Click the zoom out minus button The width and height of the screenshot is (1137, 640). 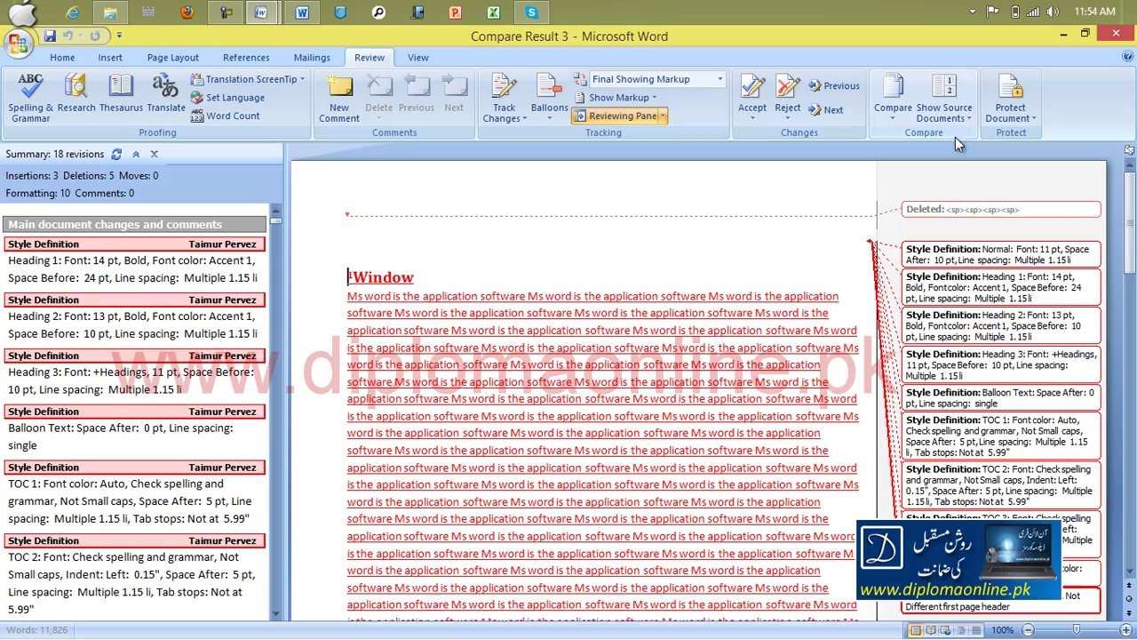click(x=1027, y=630)
